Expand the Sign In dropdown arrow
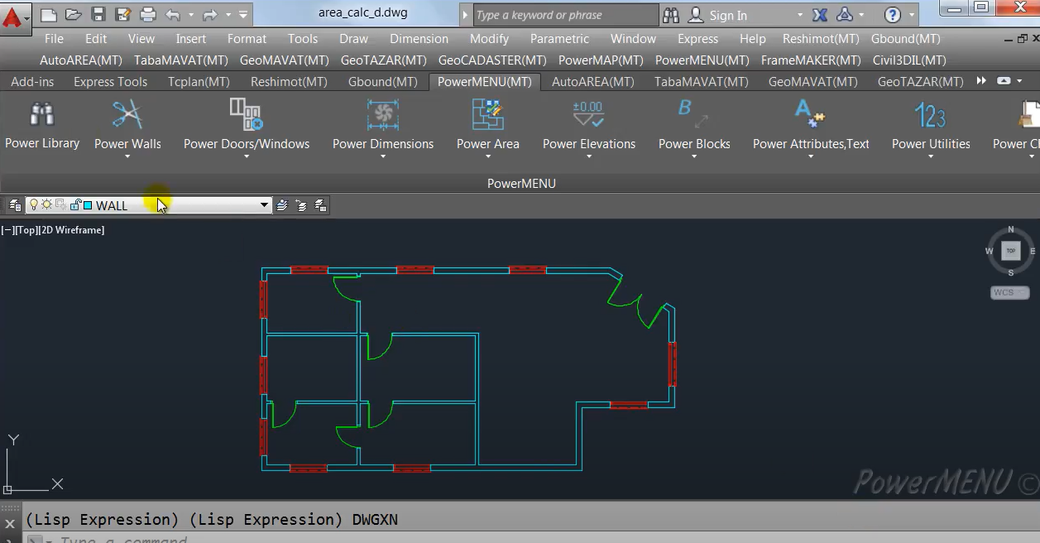1040x543 pixels. 800,15
